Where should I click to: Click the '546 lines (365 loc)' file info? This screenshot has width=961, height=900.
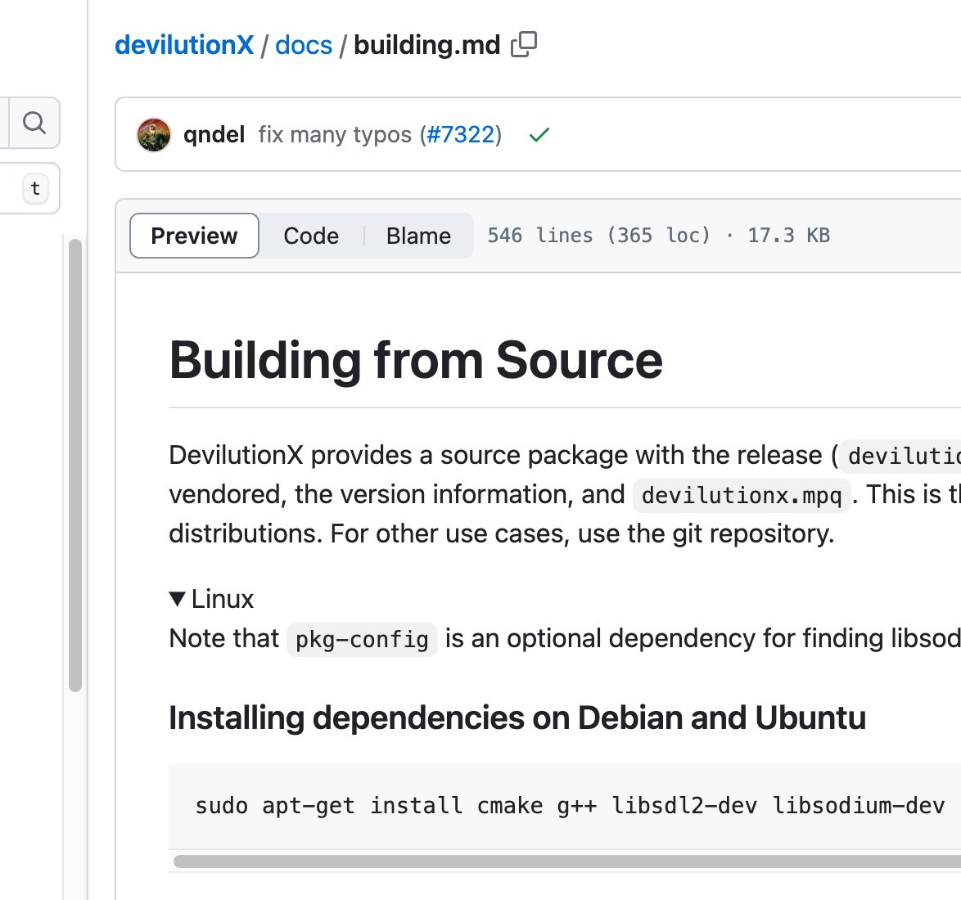pos(598,236)
